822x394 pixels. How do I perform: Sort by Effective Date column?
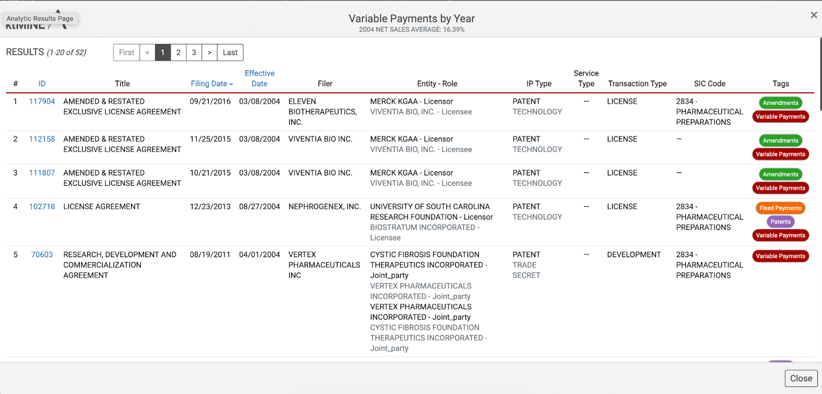click(259, 78)
